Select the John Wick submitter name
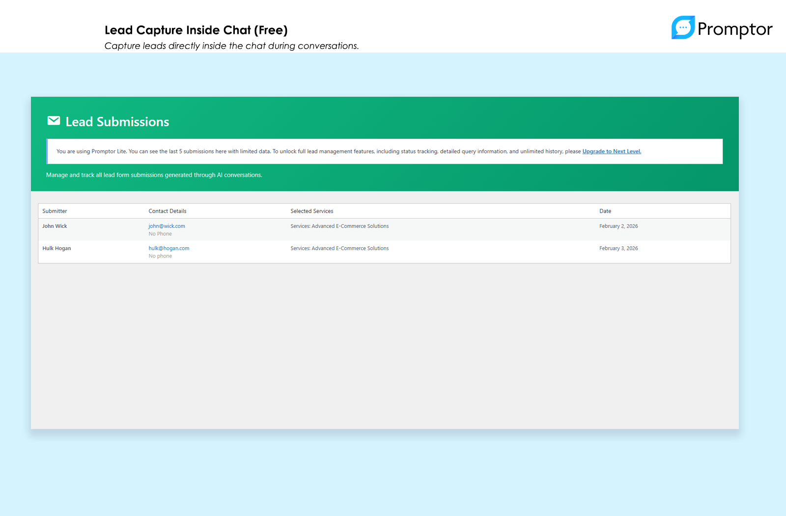Screen dimensions: 786x516 (55, 226)
